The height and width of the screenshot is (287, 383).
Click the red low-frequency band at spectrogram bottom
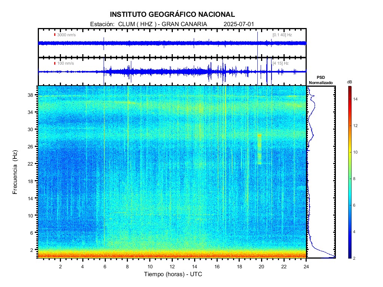(x=172, y=255)
